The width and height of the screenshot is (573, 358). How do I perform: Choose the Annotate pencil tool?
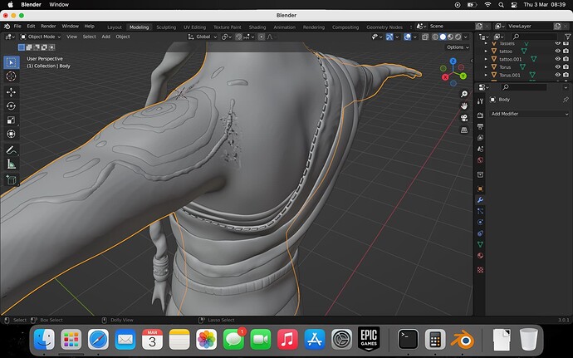pyautogui.click(x=12, y=150)
